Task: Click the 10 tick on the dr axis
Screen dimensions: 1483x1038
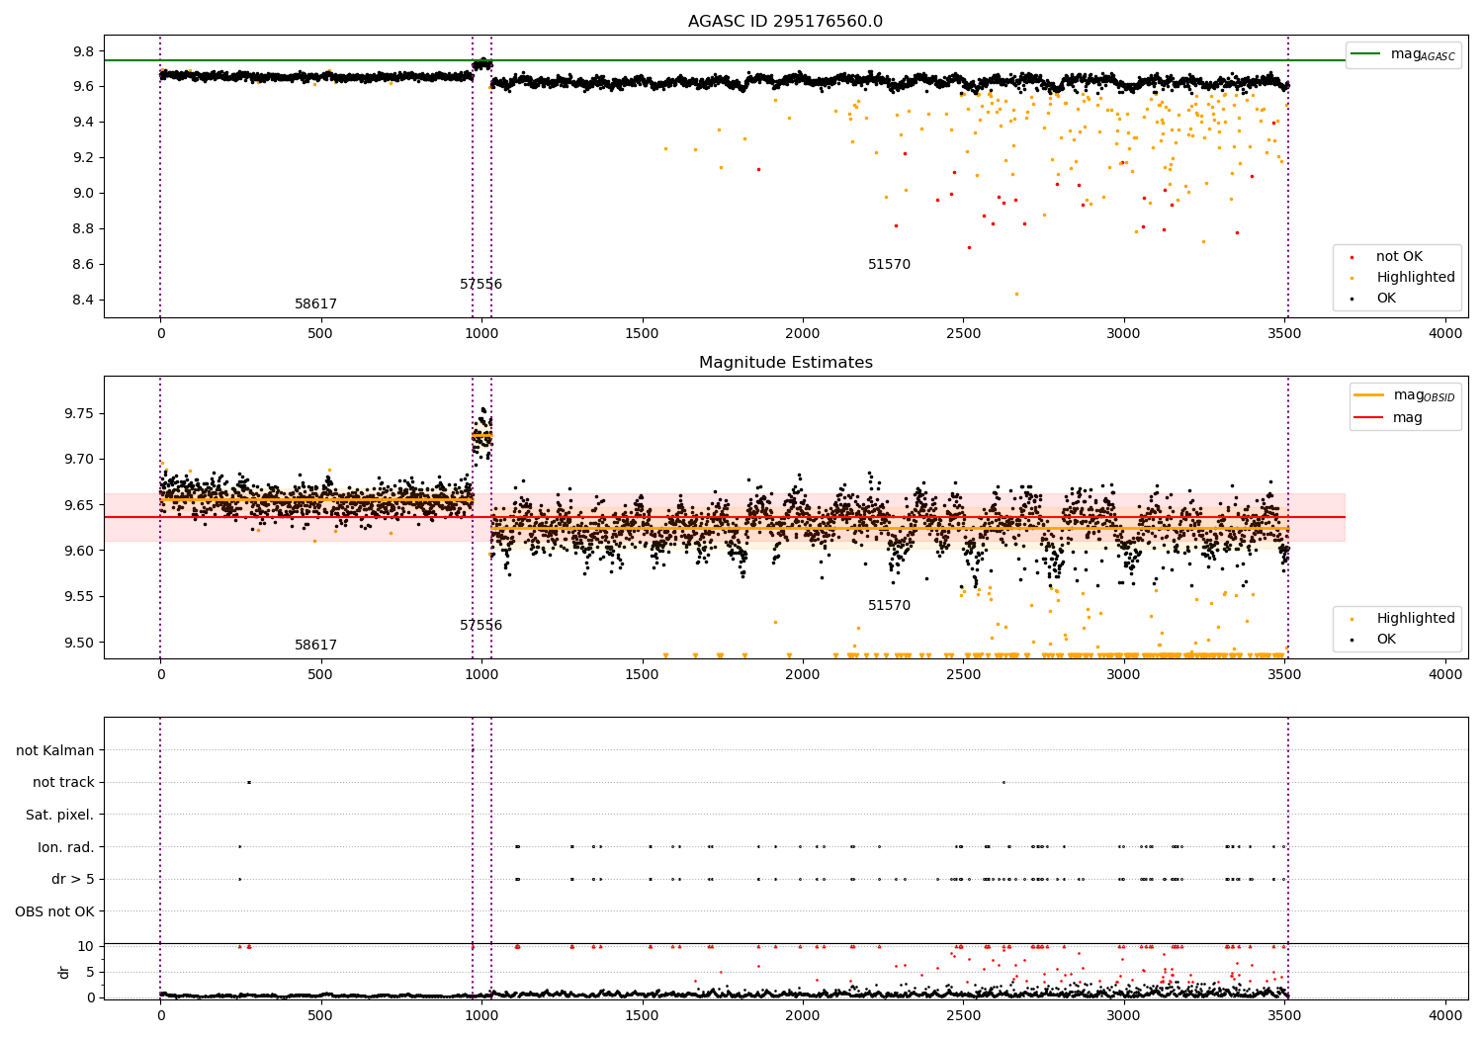Action: click(x=85, y=947)
